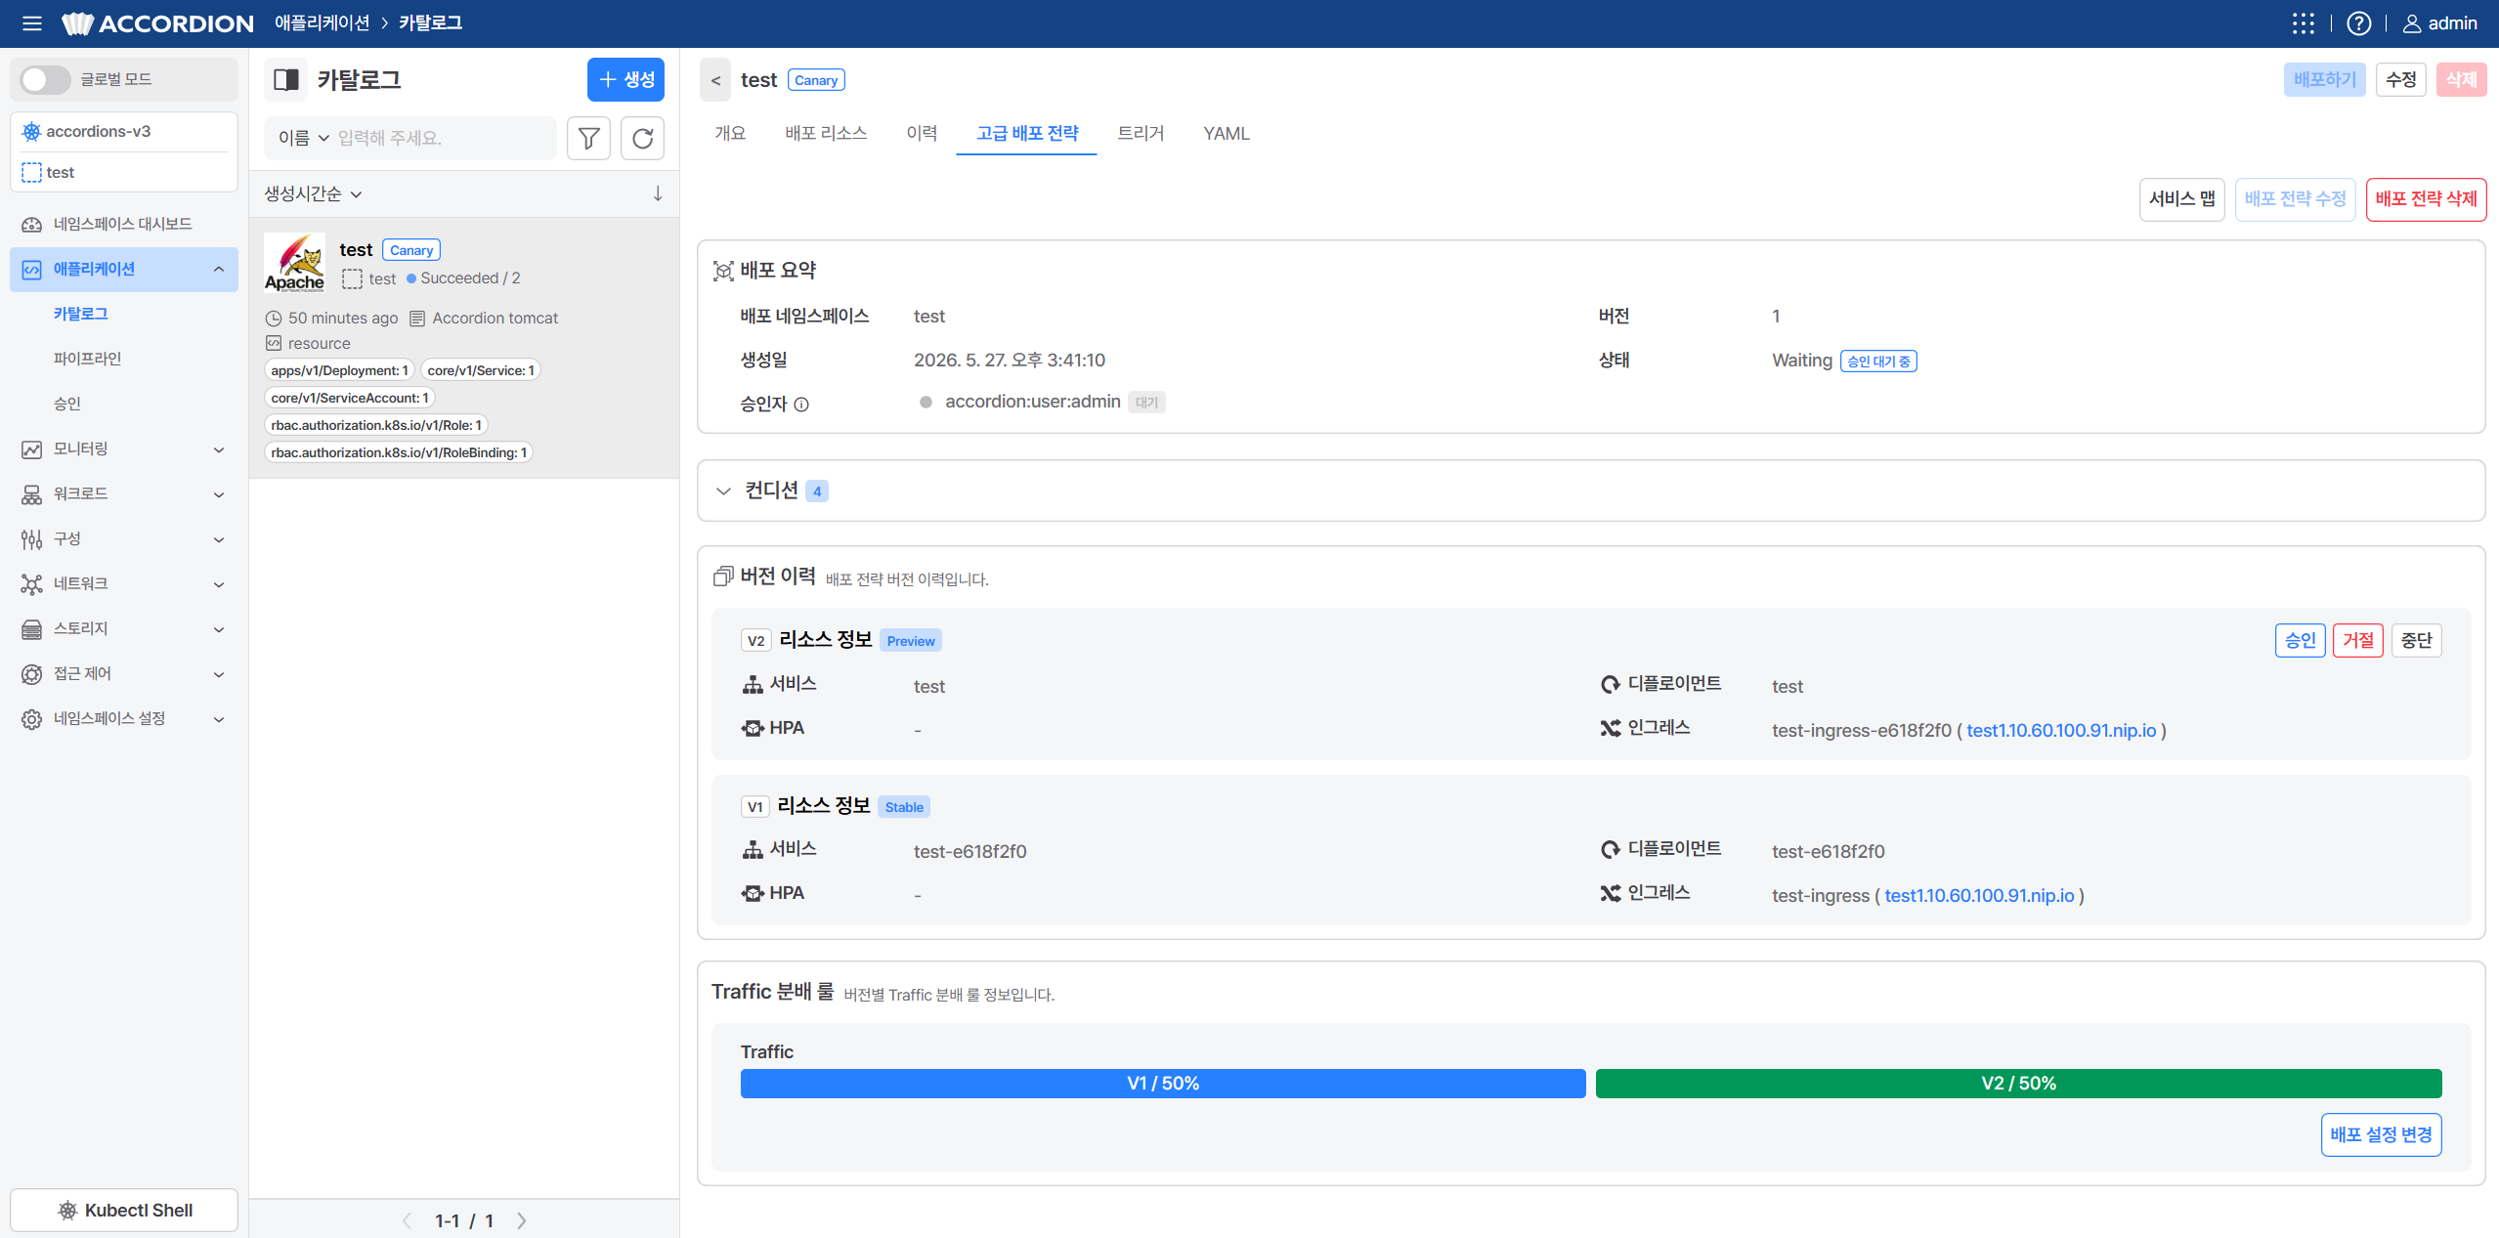The height and width of the screenshot is (1238, 2499).
Task: Go to the previous catalog page
Action: click(407, 1220)
